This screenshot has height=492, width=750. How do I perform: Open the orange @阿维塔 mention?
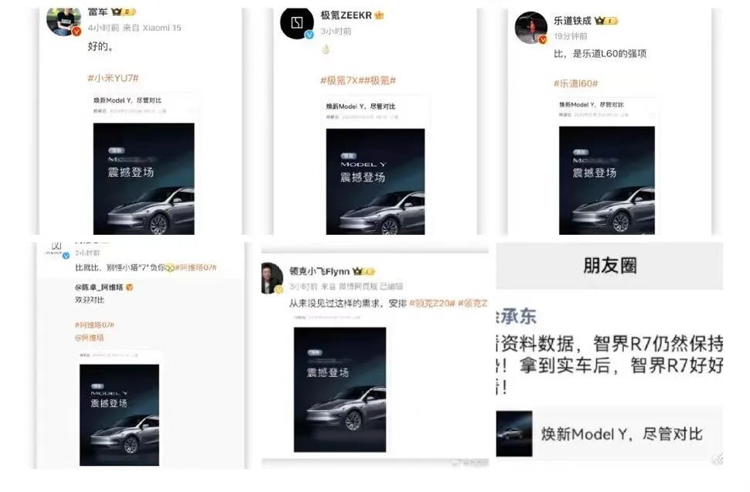click(90, 338)
